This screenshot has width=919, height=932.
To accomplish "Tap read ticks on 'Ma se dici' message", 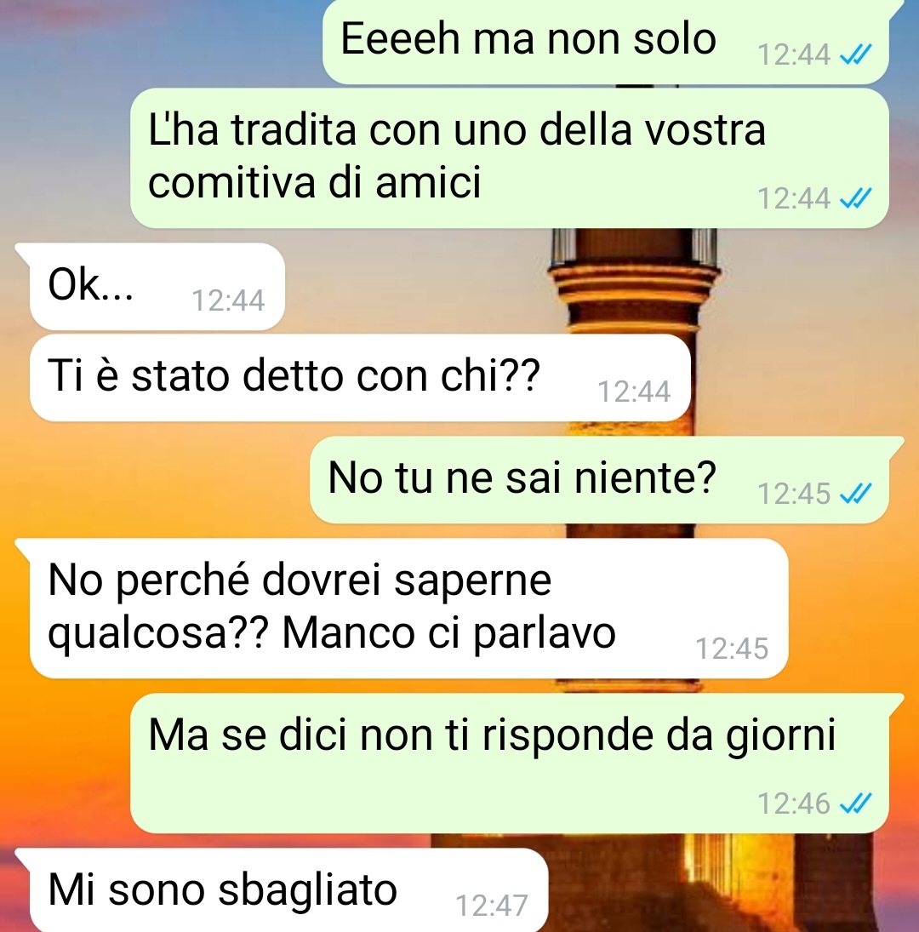I will click(x=855, y=803).
